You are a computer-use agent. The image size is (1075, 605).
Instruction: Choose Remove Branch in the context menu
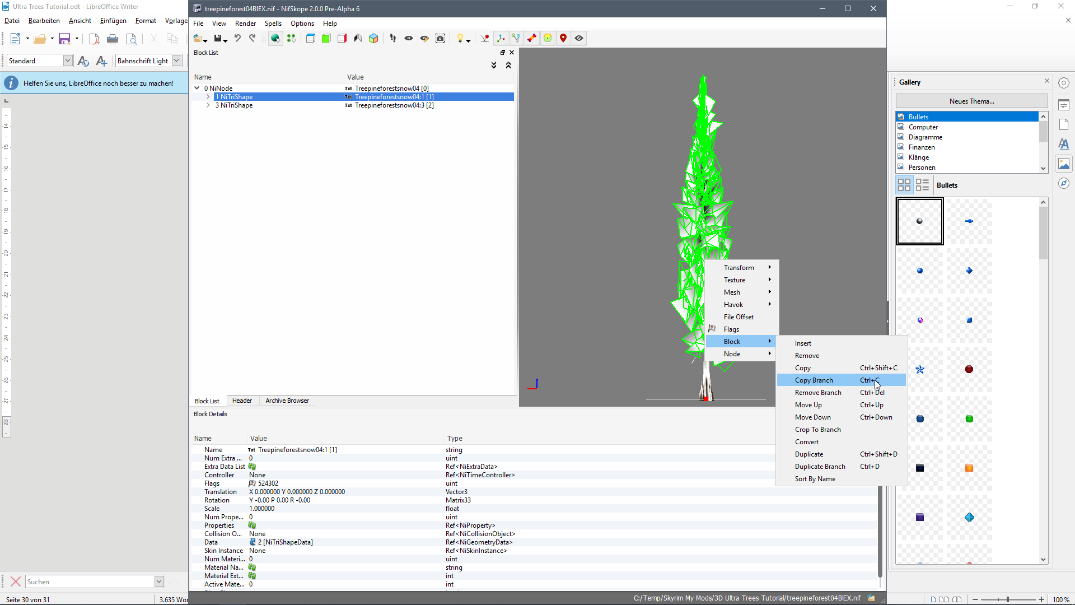[817, 393]
